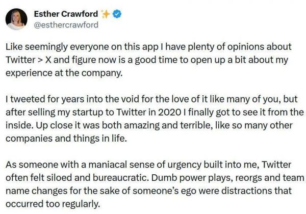Click the phrase 'companies and things in life'
The height and width of the screenshot is (214, 306).
pyautogui.click(x=66, y=138)
